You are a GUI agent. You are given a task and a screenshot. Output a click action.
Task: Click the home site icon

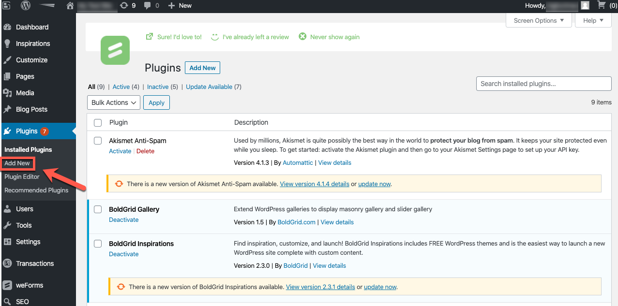coord(70,6)
